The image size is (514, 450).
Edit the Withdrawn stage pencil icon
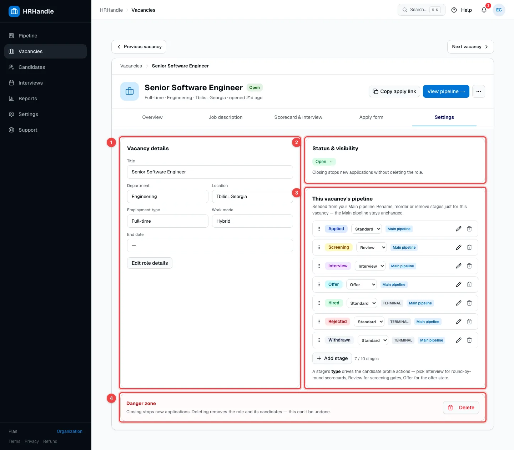(x=459, y=340)
